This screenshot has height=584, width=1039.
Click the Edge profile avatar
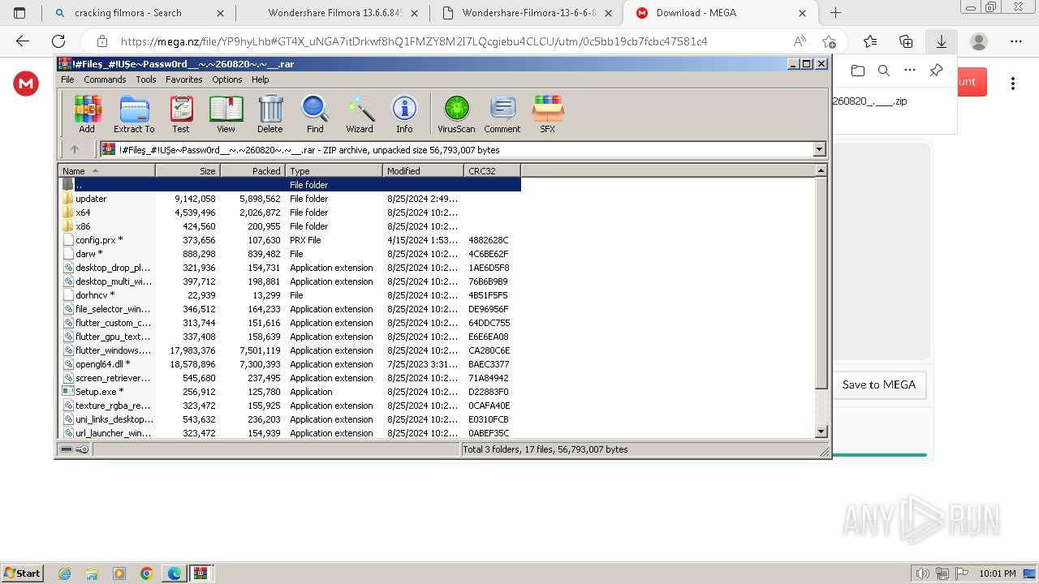click(x=979, y=41)
